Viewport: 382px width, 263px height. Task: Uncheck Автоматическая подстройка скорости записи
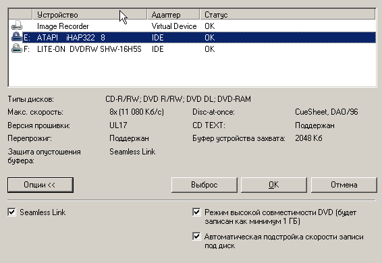coord(196,237)
